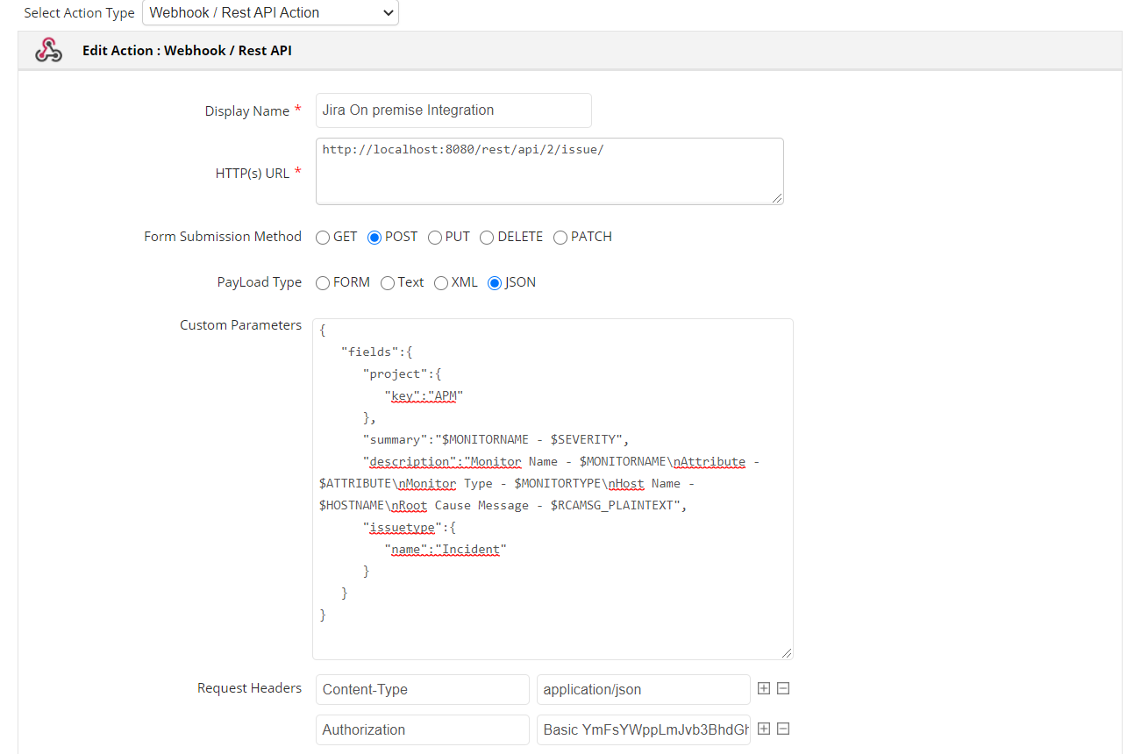The width and height of the screenshot is (1134, 754).
Task: Focus the HTTP(s) URL text area
Action: [x=549, y=172]
